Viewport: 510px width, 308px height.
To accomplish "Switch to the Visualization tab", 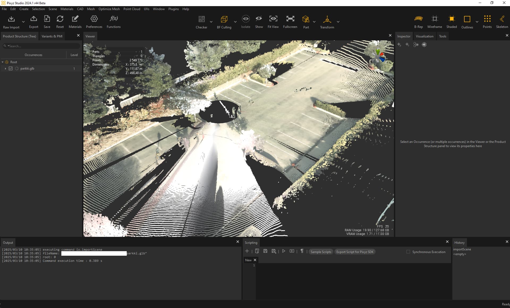I will click(424, 36).
